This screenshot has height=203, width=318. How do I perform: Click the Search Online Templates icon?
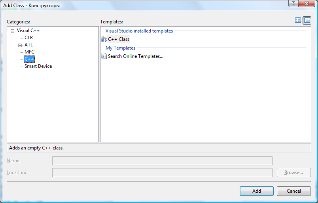coord(104,56)
